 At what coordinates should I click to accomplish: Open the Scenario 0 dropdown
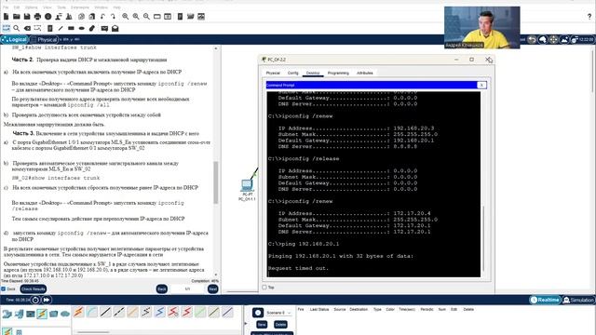(278, 313)
